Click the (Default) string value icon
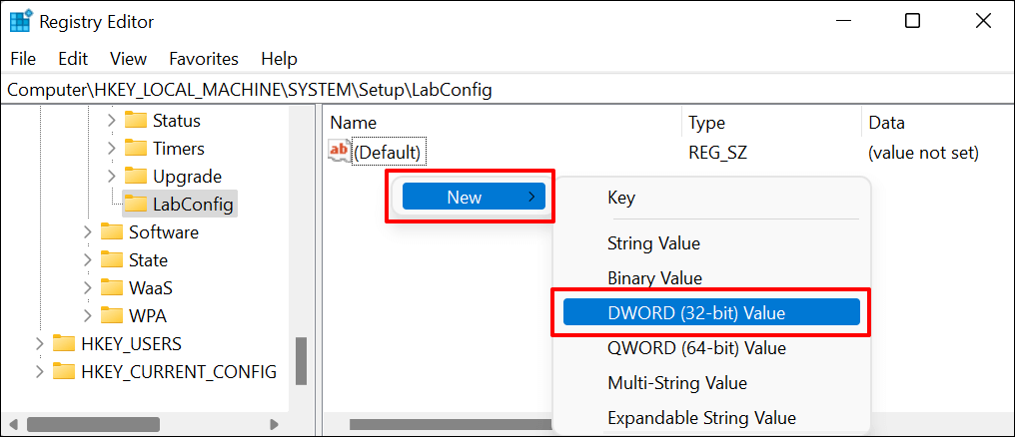1015x437 pixels. (340, 152)
